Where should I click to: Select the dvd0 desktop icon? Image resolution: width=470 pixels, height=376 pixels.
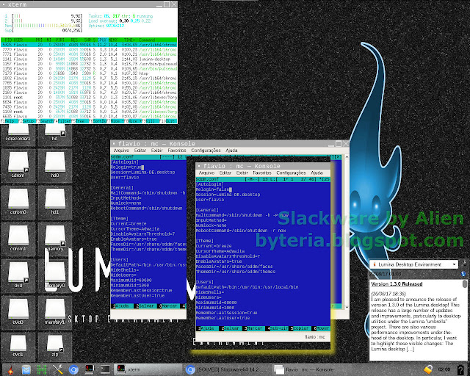18,312
